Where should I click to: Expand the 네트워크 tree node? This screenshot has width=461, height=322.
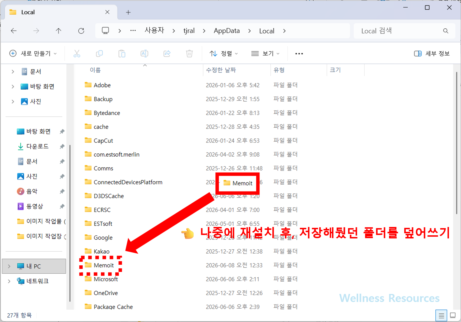[9, 281]
